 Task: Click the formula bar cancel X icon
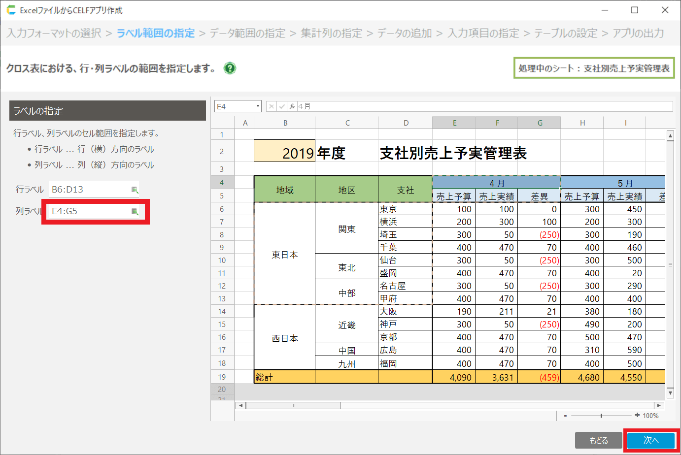(x=272, y=106)
